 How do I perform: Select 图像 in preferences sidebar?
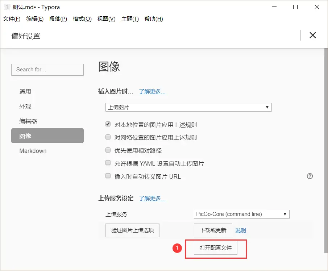(47, 136)
